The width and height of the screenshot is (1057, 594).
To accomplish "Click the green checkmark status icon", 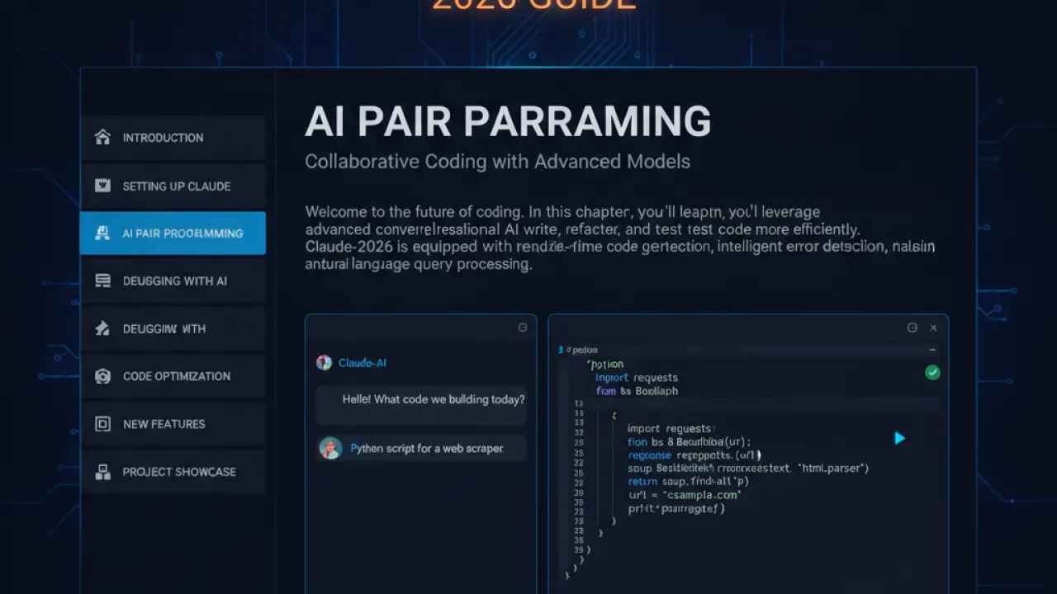I will pos(932,373).
